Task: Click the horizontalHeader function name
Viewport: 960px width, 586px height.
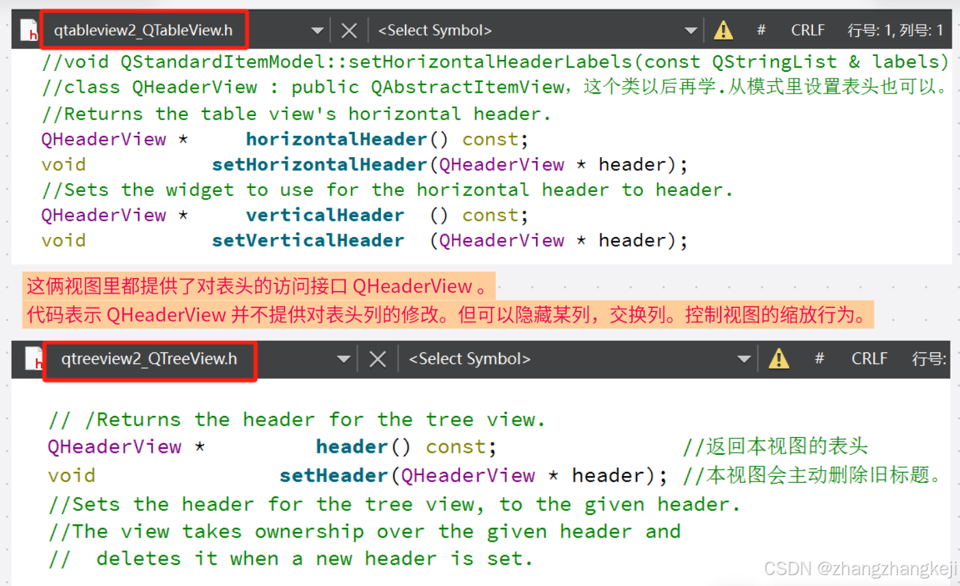Action: (336, 139)
